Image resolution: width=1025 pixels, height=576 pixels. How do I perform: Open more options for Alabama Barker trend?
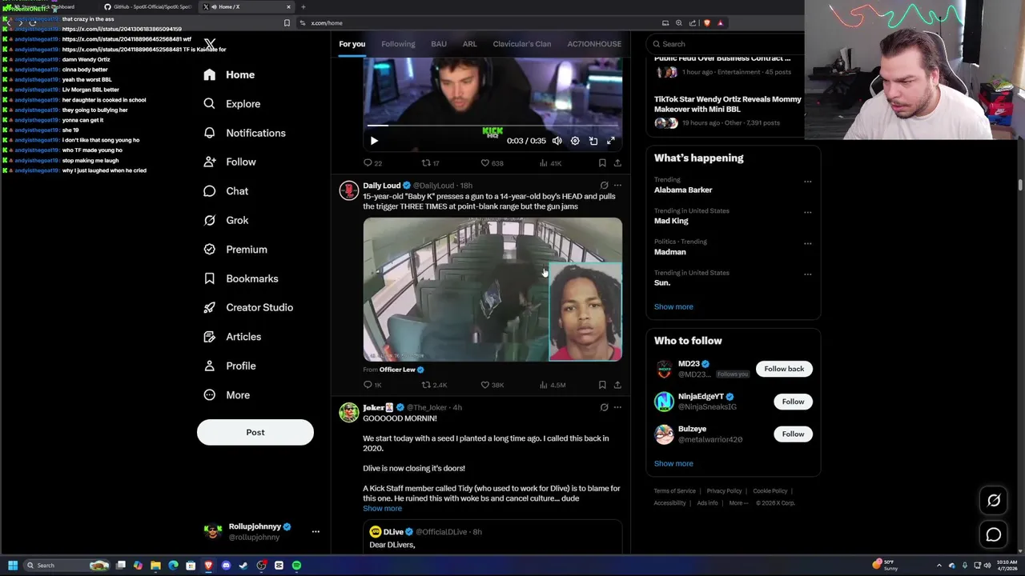coord(807,182)
